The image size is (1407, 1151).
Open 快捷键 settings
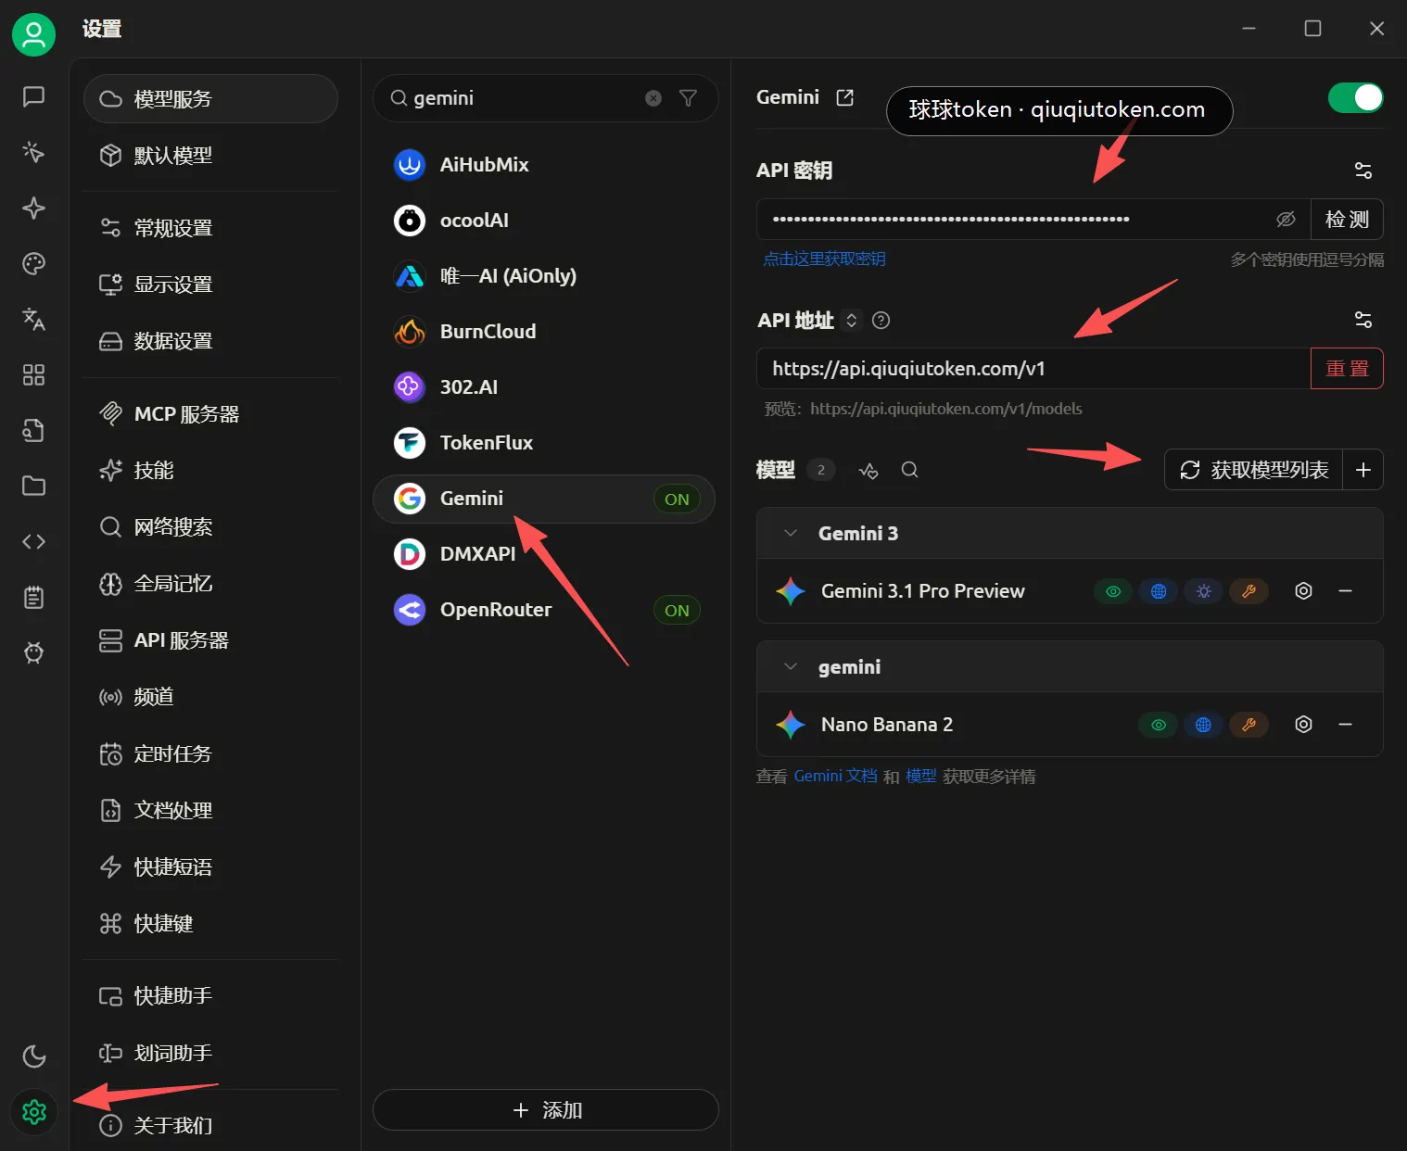click(x=210, y=923)
